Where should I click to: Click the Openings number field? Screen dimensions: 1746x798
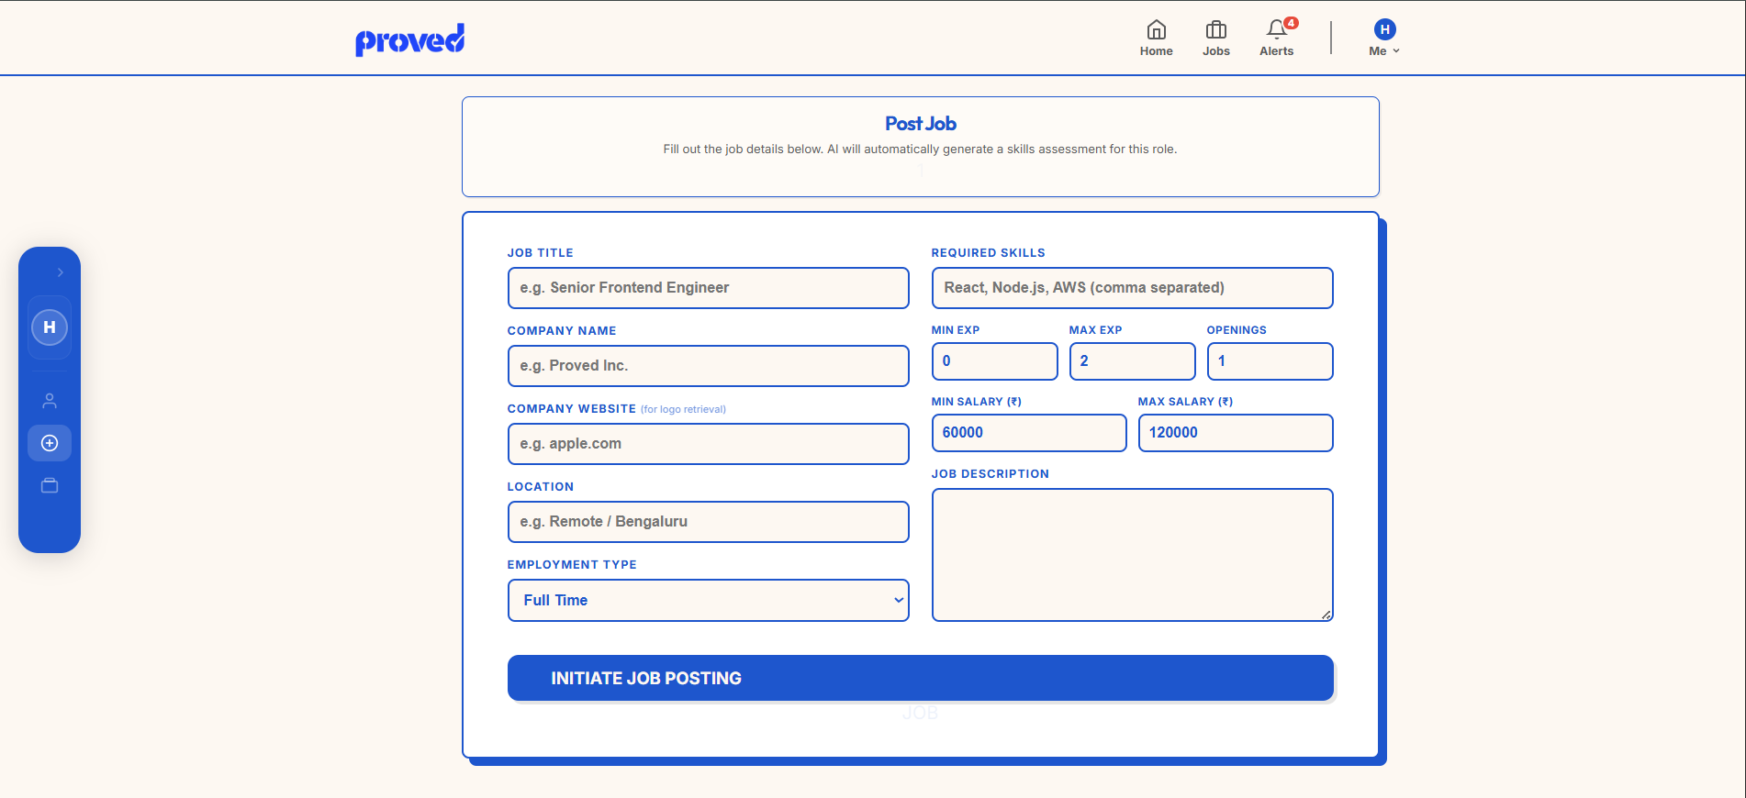click(x=1270, y=361)
